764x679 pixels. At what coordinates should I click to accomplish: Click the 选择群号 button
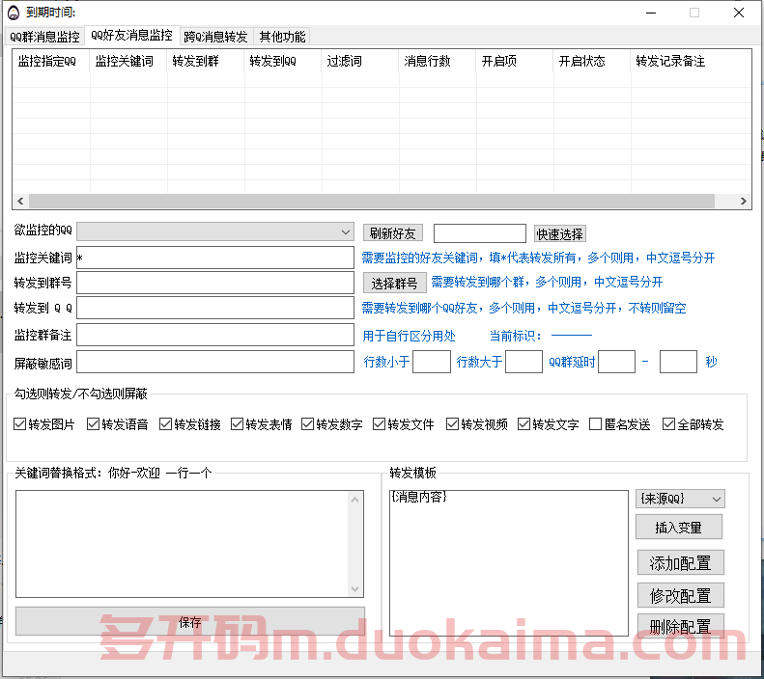pyautogui.click(x=394, y=283)
